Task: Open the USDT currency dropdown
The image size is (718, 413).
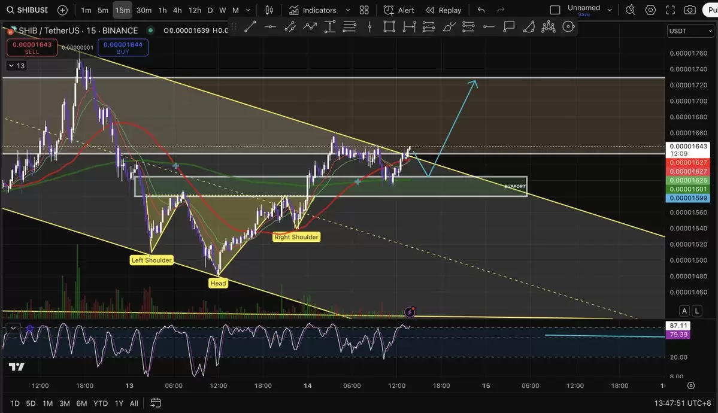Action: tap(690, 31)
